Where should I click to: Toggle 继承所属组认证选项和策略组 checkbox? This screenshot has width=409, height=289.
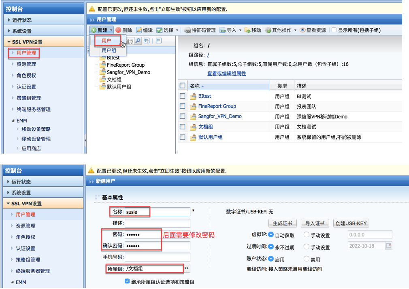(x=127, y=281)
